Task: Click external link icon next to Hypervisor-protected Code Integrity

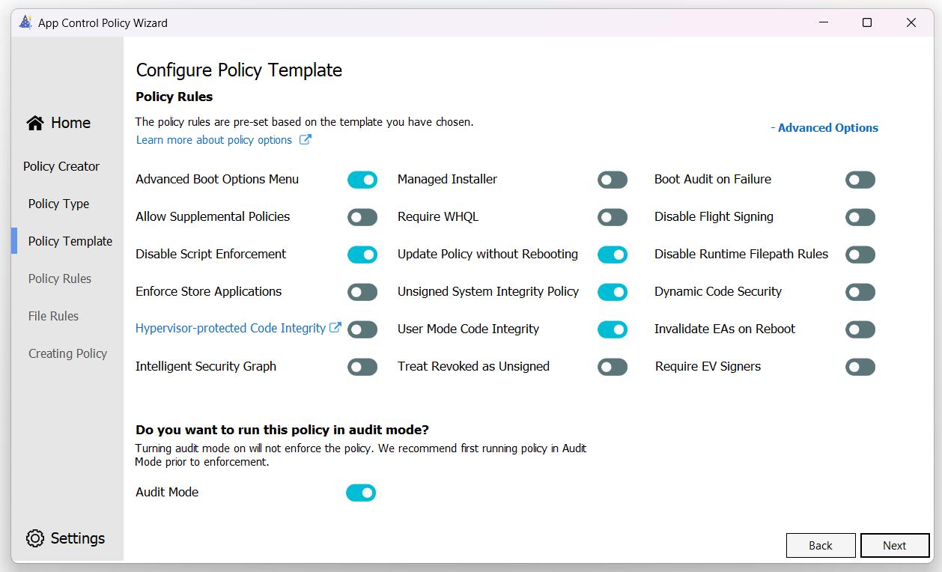Action: click(335, 328)
